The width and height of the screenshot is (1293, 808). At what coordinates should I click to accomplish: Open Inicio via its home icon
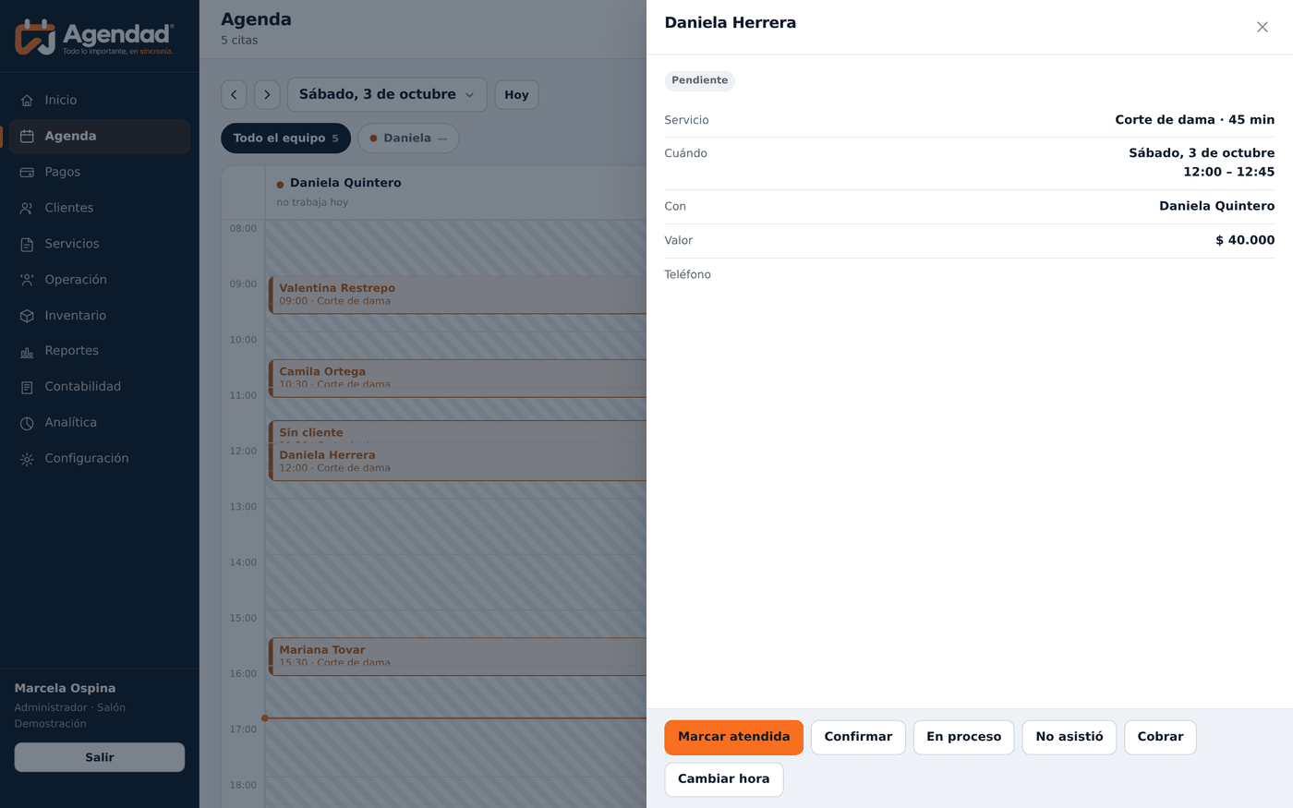click(x=27, y=101)
